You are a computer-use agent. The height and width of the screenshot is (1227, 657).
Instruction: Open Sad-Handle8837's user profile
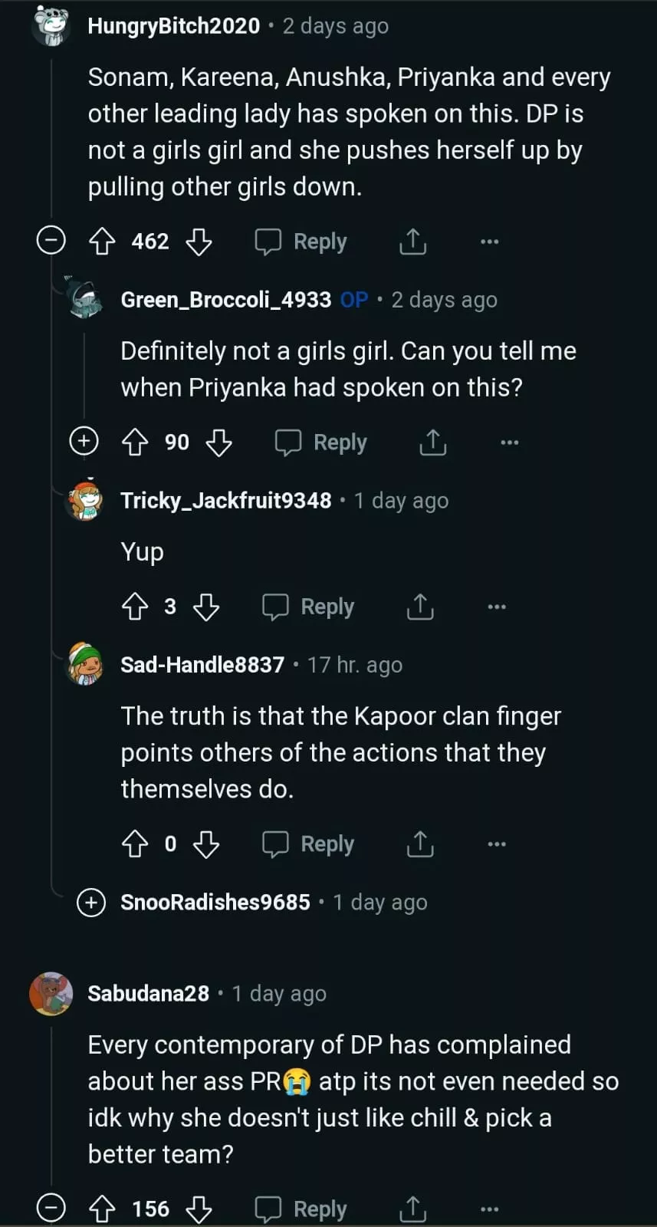[202, 665]
